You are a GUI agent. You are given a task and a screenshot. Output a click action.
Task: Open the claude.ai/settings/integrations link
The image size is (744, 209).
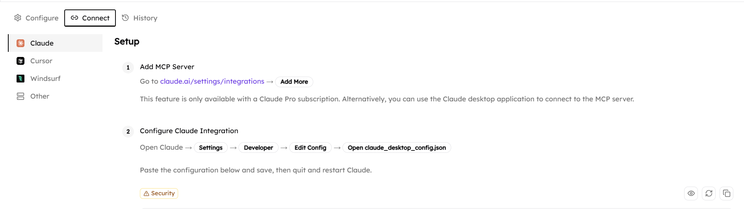tap(212, 81)
